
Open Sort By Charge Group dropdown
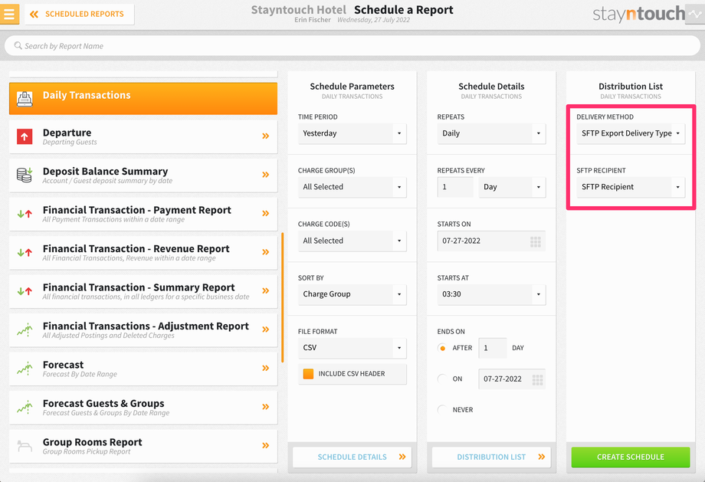click(x=352, y=294)
